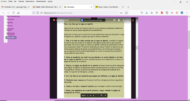Open the Humor link
This screenshot has width=190, height=101.
click(10, 26)
